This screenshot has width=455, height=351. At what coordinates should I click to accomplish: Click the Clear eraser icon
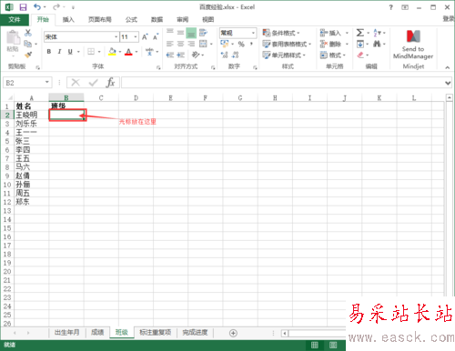click(360, 55)
